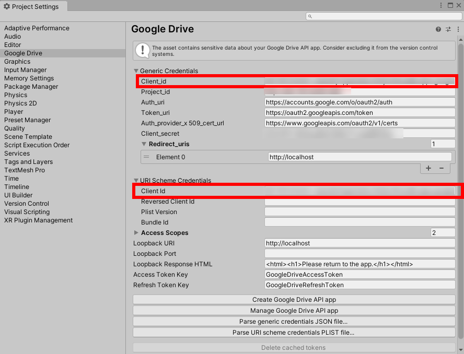Open Tags and Layers settings
Image resolution: width=464 pixels, height=354 pixels.
coord(28,162)
